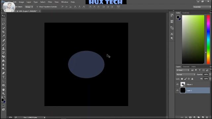Viewport: 212px width, 119px height.
Task: Open the status bar info arrow
Action: pyautogui.click(x=44, y=118)
